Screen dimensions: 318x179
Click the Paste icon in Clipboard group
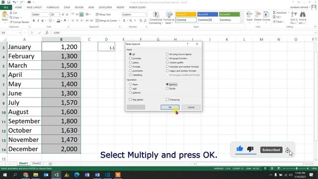click(4, 15)
